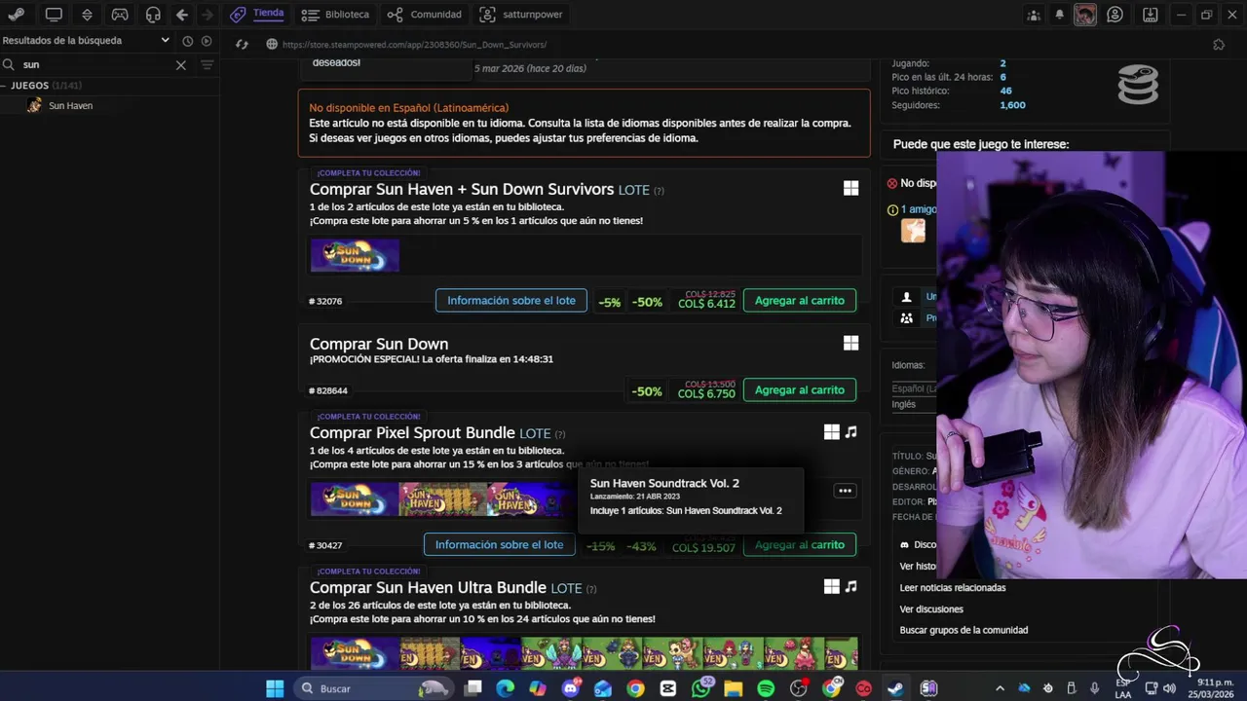The width and height of the screenshot is (1247, 701).
Task: Open File Explorer from the taskbar
Action: pyautogui.click(x=734, y=688)
